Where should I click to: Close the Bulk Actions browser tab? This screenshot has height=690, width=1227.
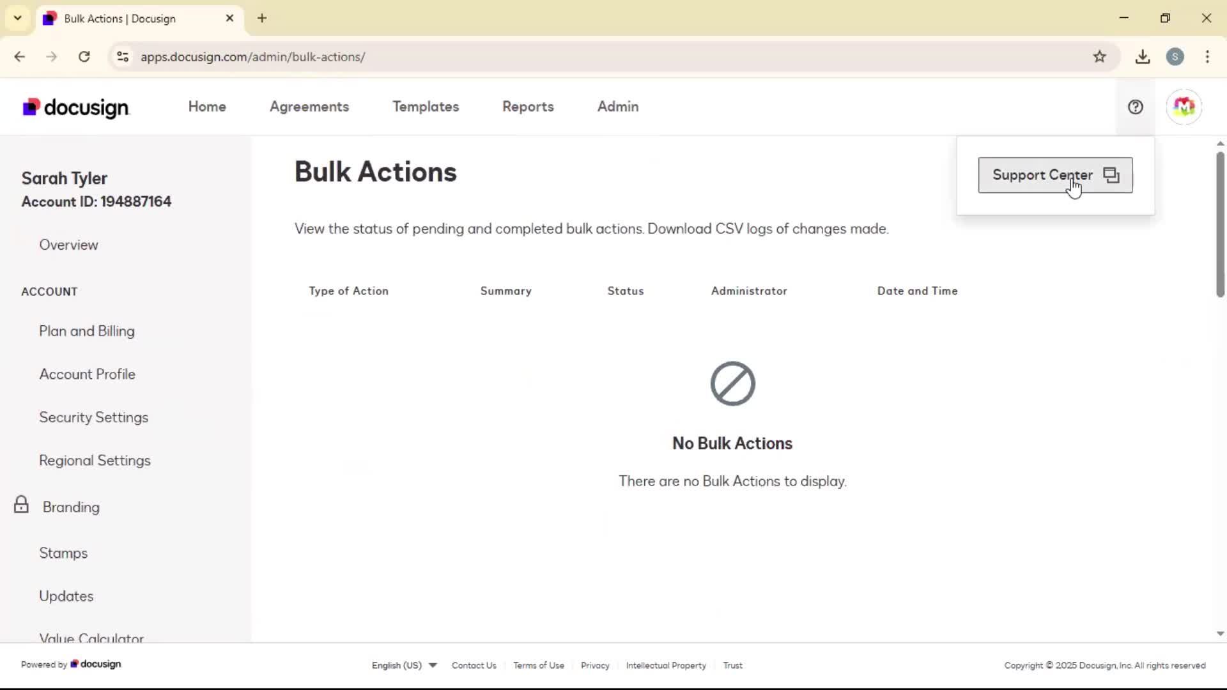coord(229,19)
